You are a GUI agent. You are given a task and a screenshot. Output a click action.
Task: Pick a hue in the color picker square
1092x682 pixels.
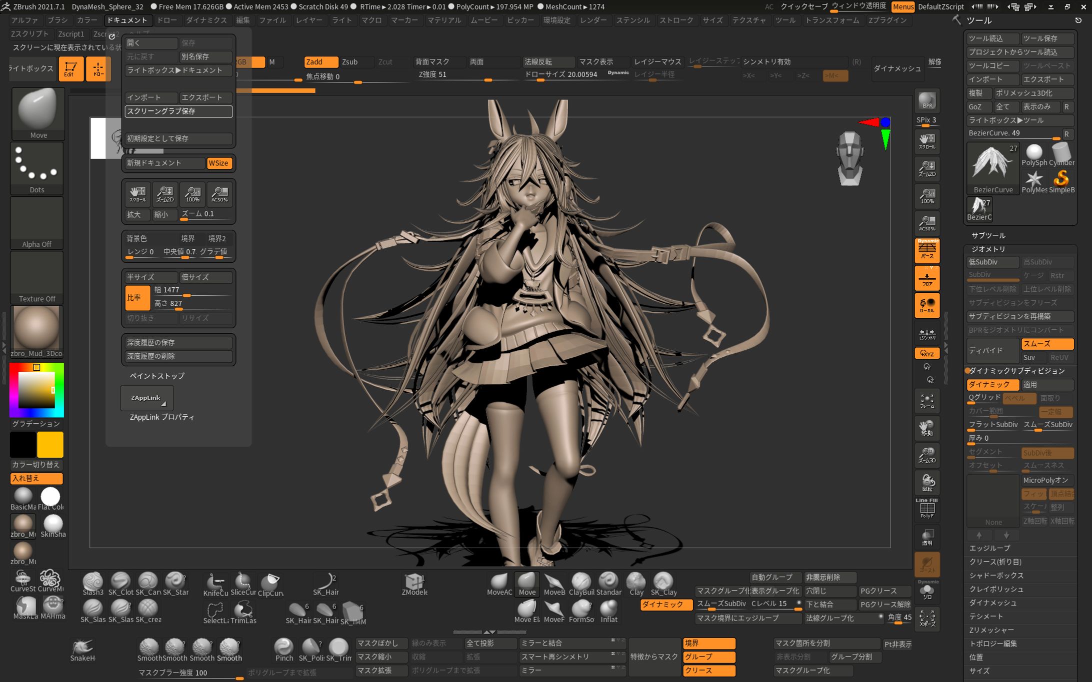point(36,390)
